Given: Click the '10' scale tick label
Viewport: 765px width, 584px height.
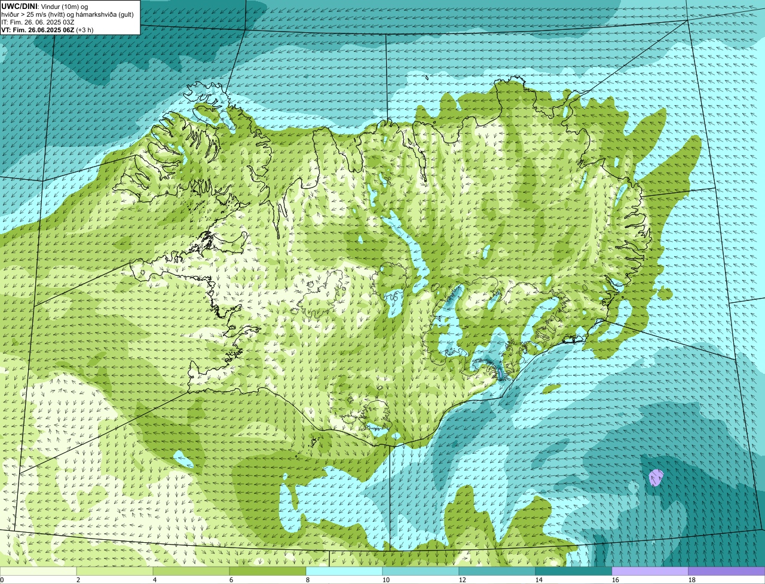Looking at the screenshot, I should pos(386,580).
